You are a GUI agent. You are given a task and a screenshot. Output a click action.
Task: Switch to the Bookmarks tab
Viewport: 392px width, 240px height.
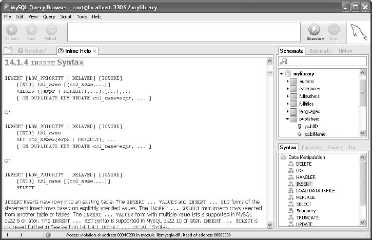pos(321,51)
